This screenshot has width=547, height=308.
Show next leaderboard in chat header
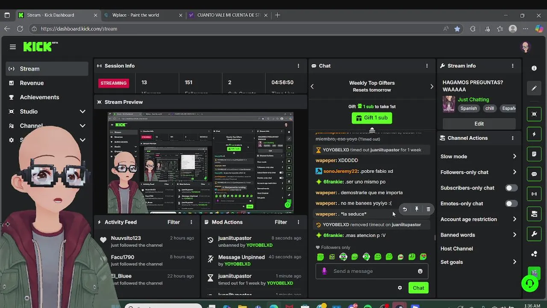tap(432, 86)
